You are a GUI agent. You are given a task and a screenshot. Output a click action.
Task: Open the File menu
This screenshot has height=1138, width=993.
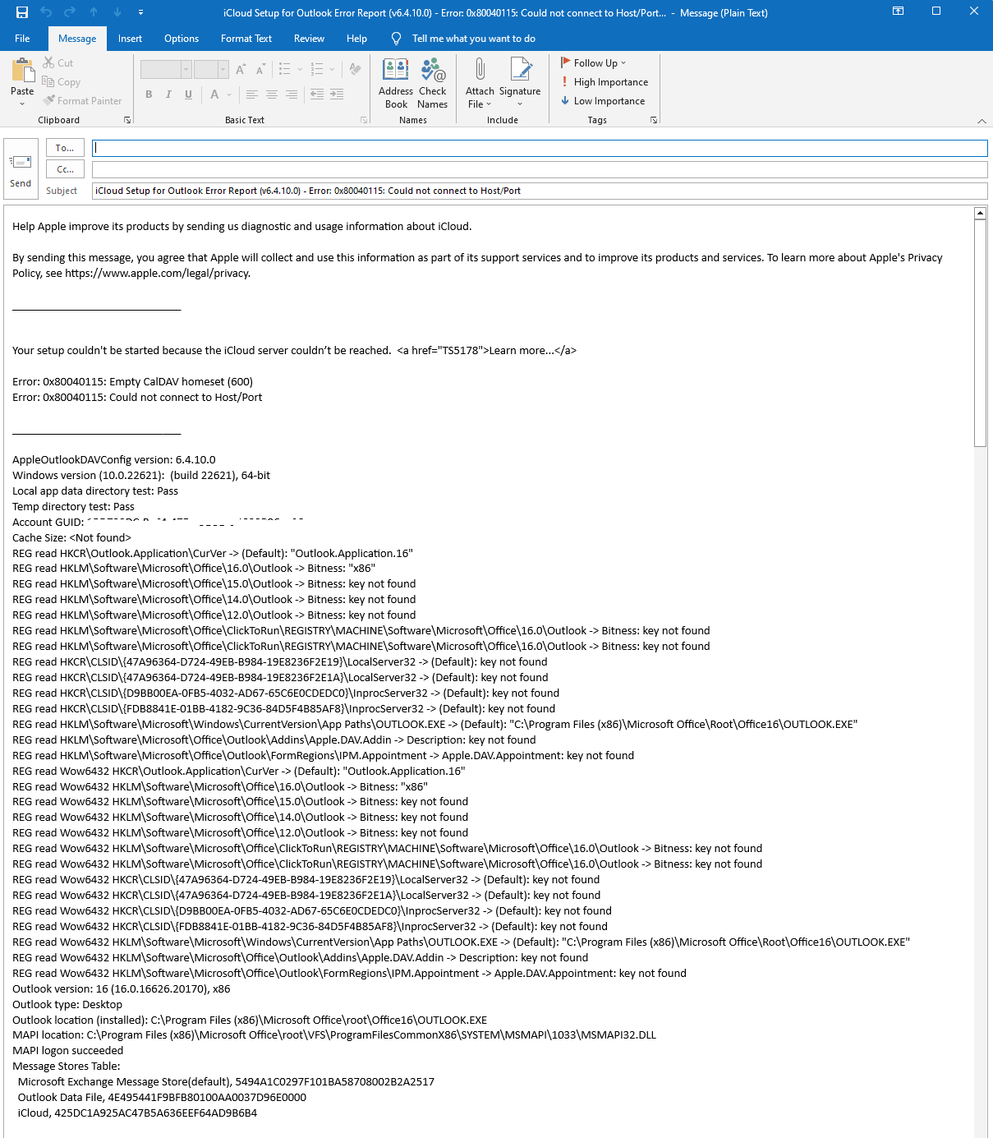(x=22, y=39)
